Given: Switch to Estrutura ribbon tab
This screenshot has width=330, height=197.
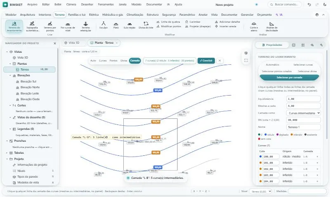Looking at the screenshot, I should point(153,15).
